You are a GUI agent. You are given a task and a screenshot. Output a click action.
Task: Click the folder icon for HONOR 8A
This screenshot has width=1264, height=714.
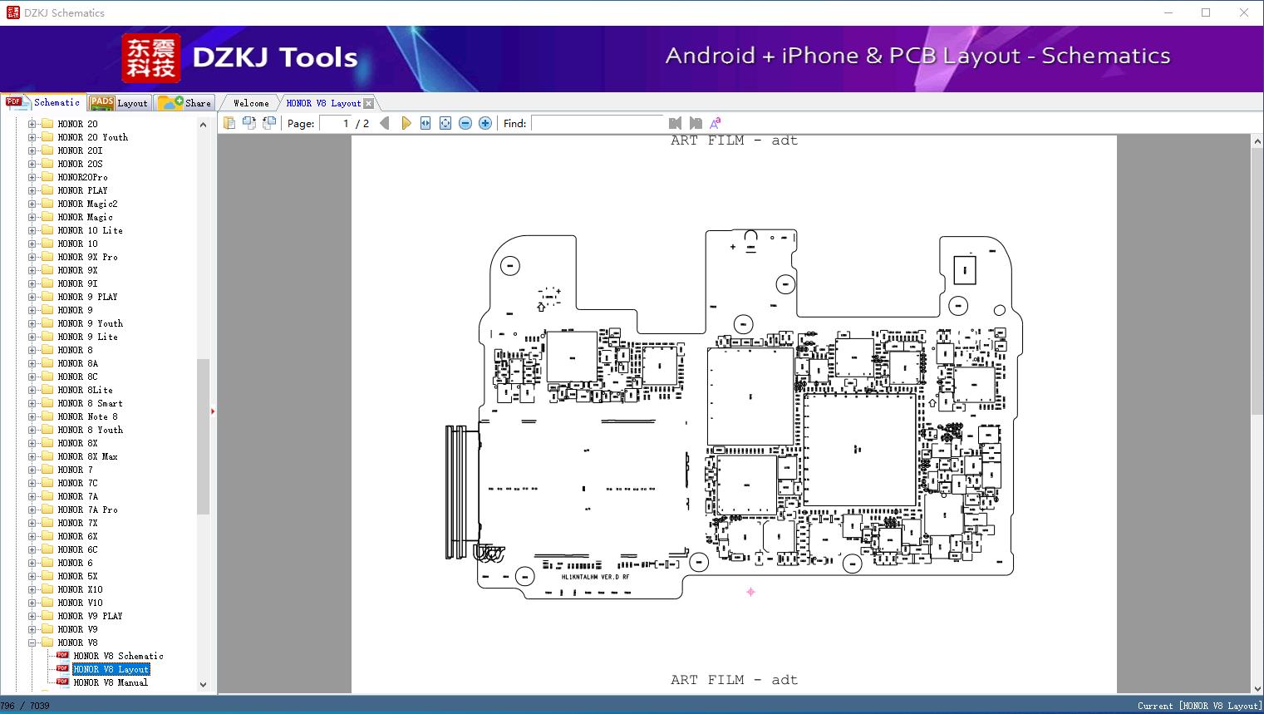point(47,363)
